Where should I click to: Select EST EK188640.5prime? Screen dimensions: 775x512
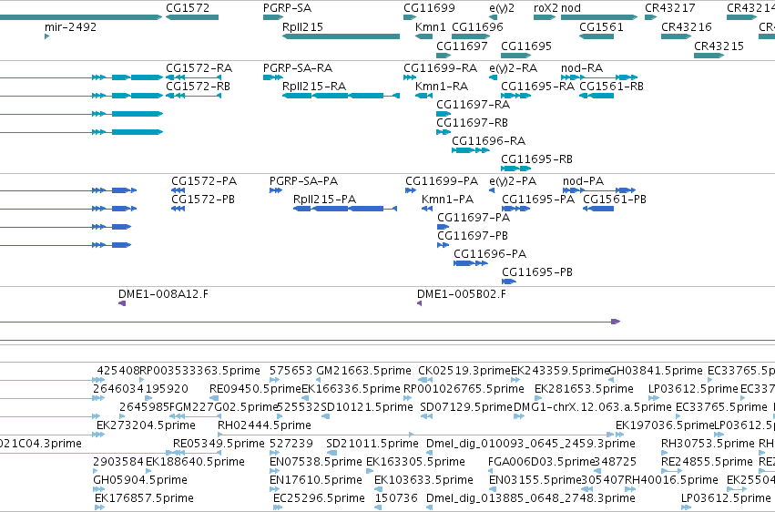point(148,472)
